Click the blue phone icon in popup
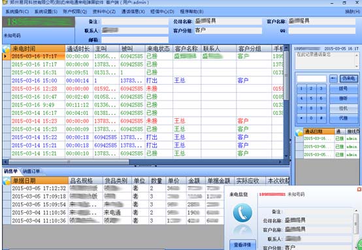 pos(242,213)
